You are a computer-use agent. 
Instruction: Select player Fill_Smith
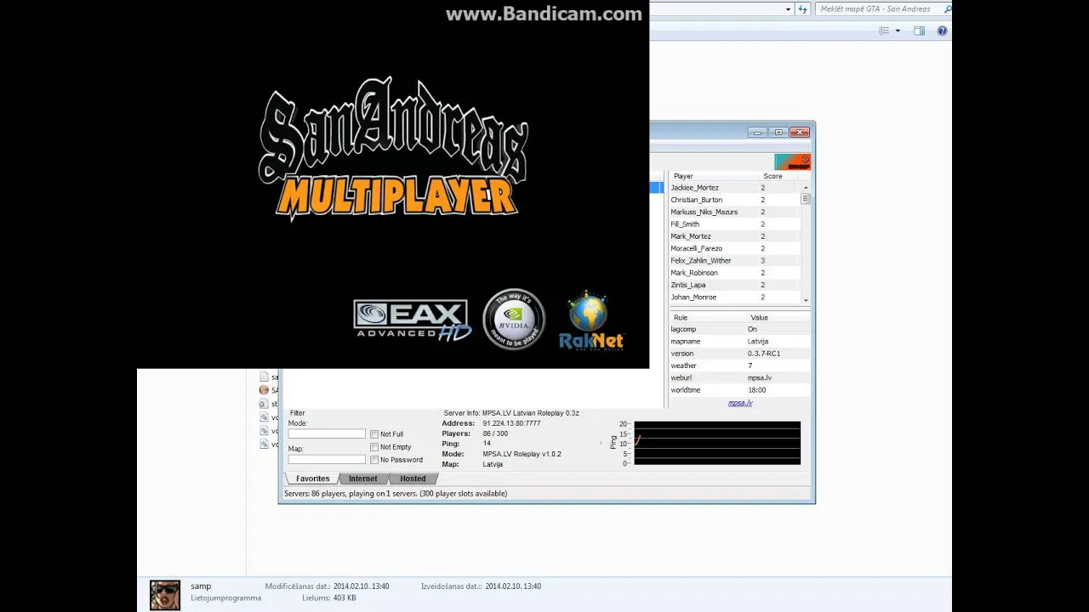pos(735,224)
